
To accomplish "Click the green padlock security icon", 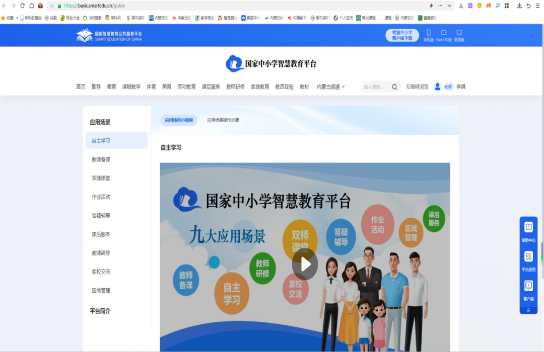I will point(59,6).
